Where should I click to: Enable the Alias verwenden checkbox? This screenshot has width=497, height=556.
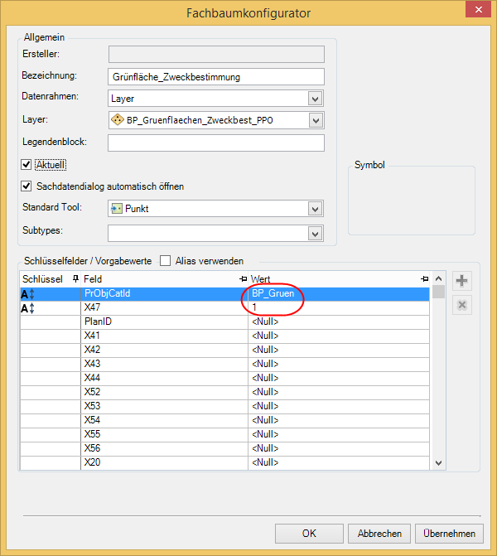165,260
